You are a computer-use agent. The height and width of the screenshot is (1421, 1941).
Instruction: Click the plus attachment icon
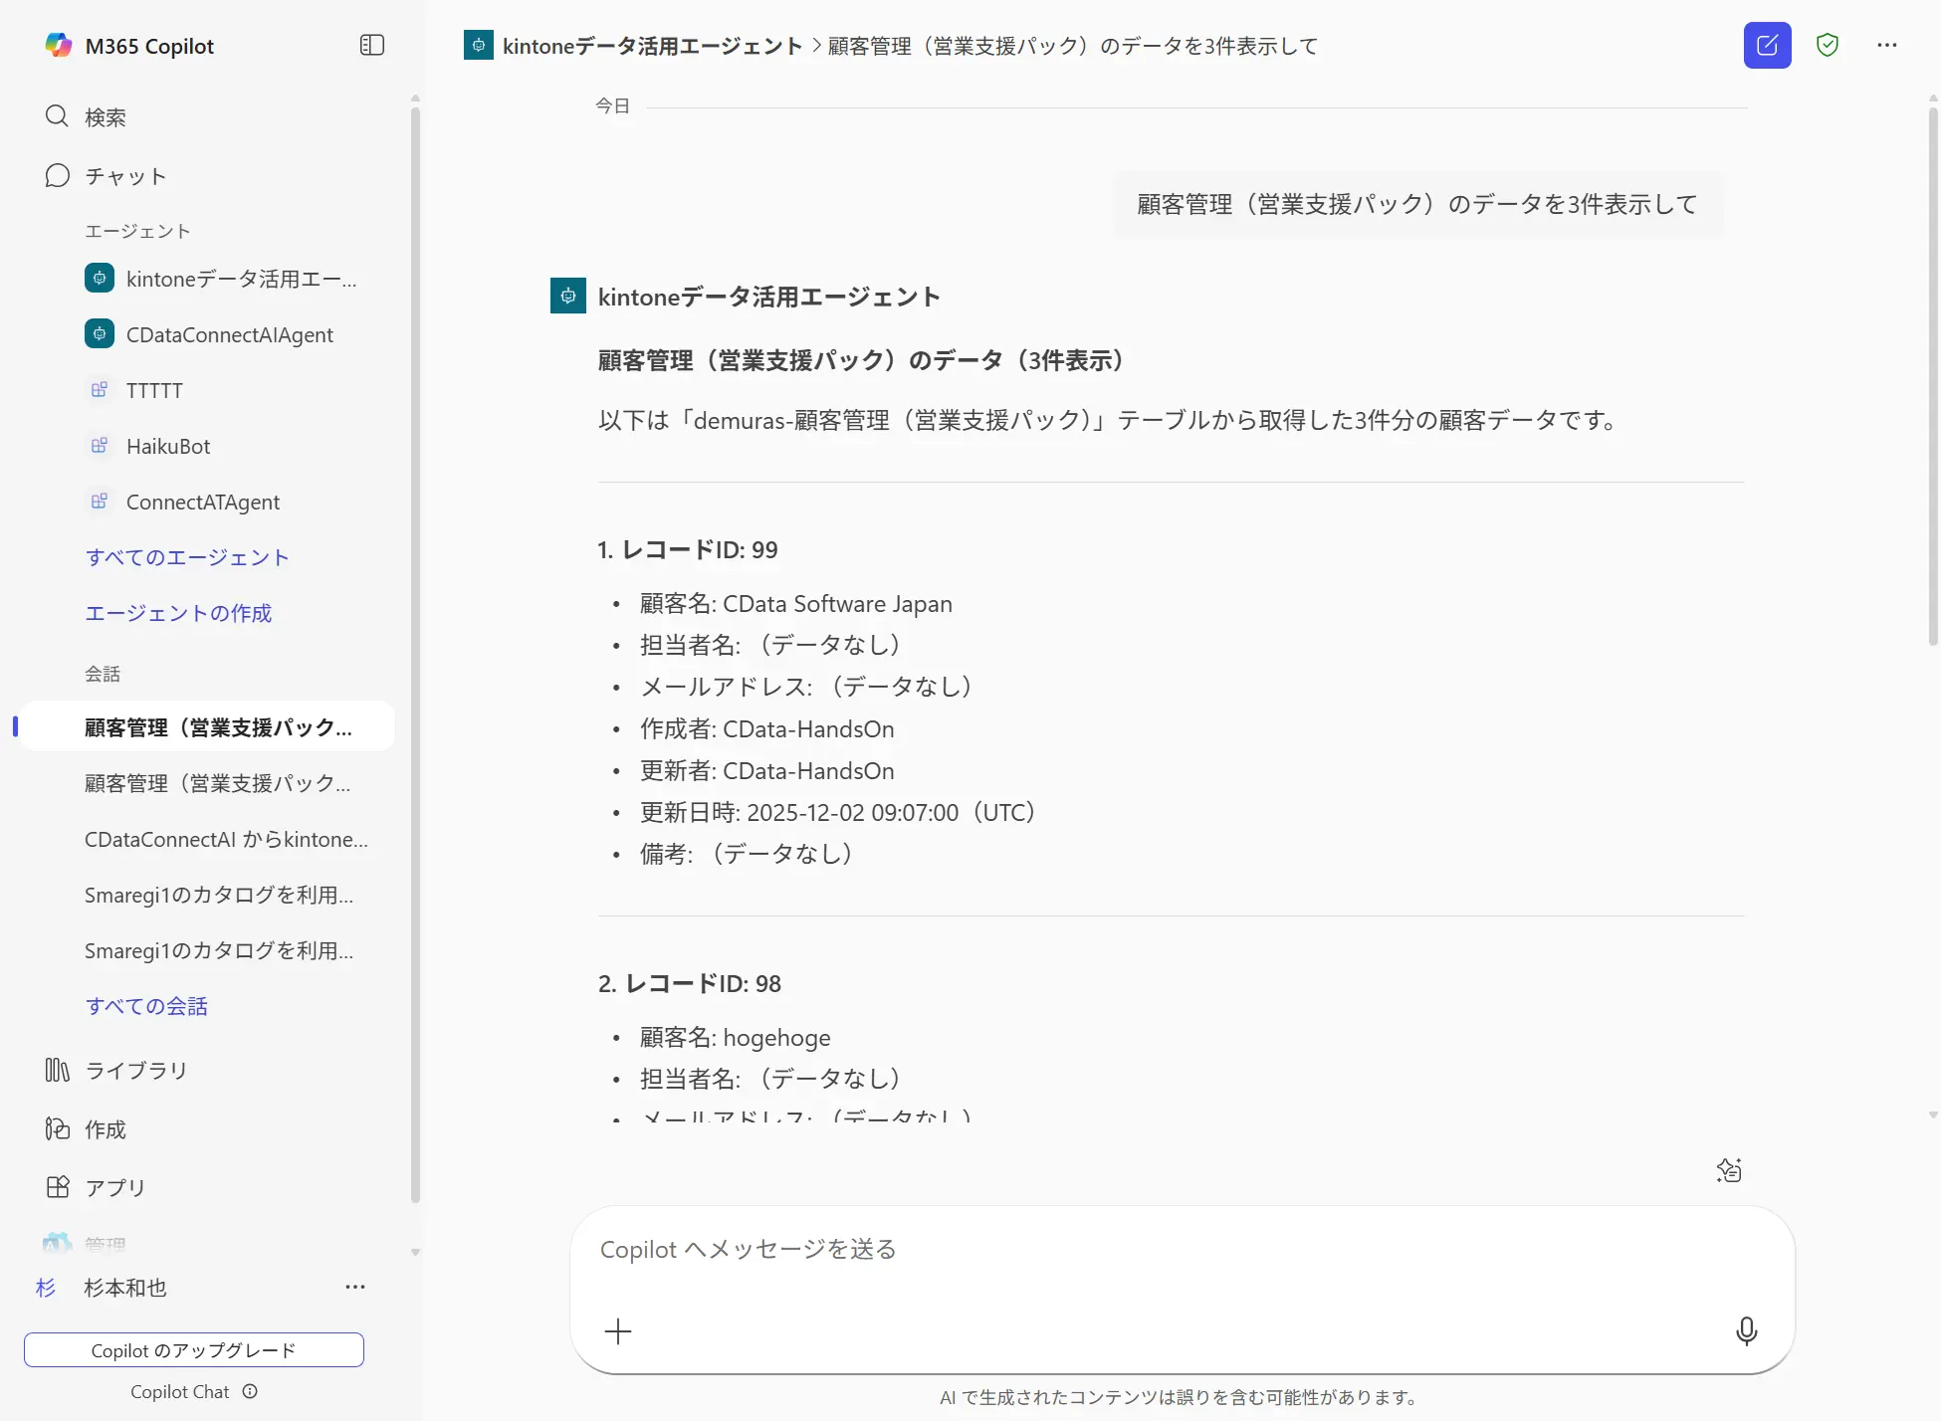pyautogui.click(x=618, y=1331)
